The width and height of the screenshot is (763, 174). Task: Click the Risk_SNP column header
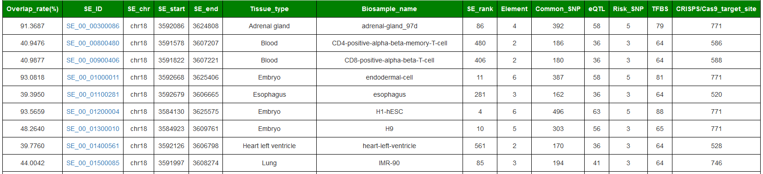point(628,9)
